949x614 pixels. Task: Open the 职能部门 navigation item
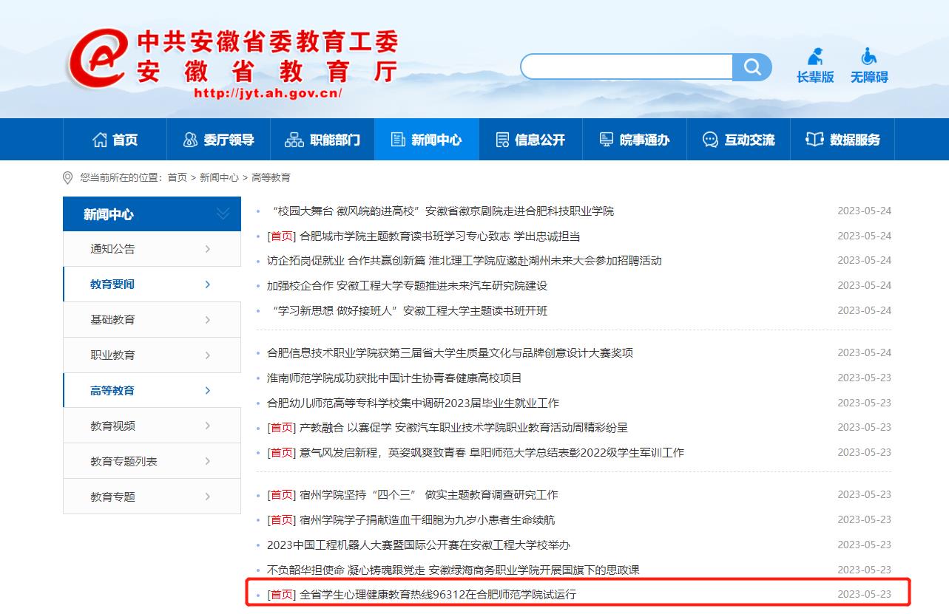(322, 140)
